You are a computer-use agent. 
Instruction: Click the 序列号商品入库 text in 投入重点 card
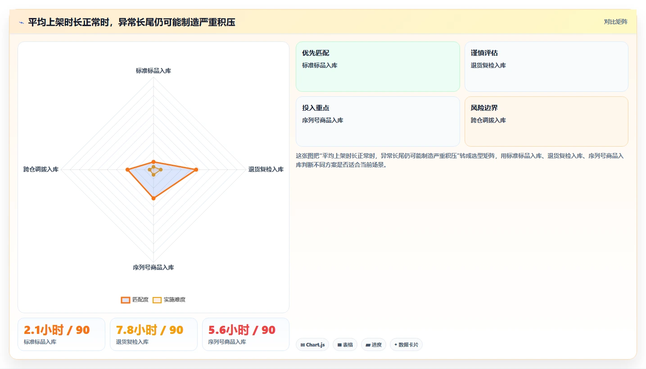(x=323, y=120)
